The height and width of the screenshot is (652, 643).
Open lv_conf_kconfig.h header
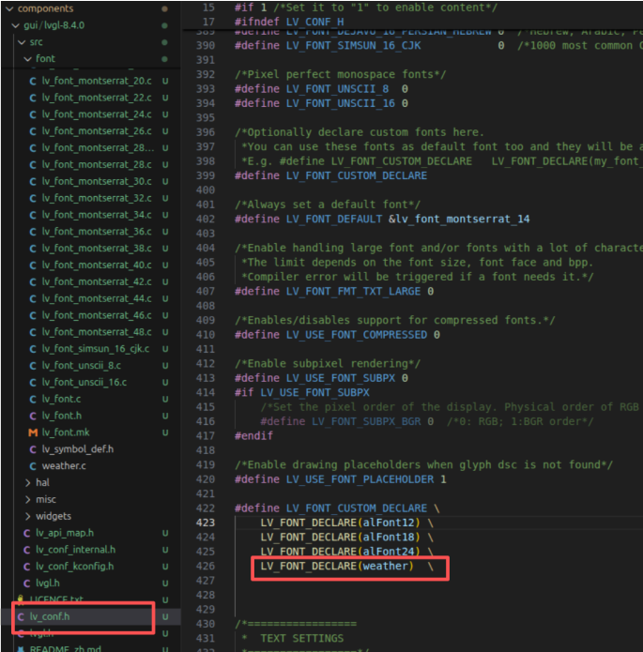(74, 567)
